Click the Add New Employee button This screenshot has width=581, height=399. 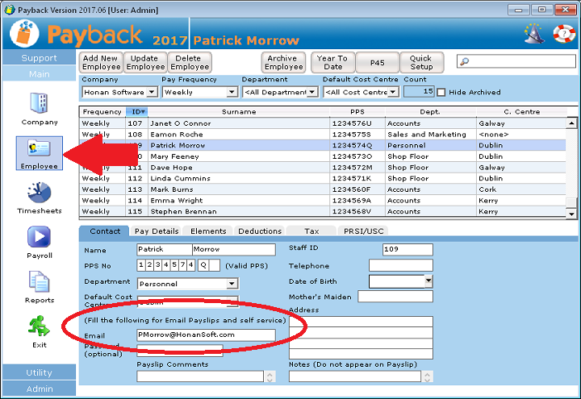tap(101, 62)
